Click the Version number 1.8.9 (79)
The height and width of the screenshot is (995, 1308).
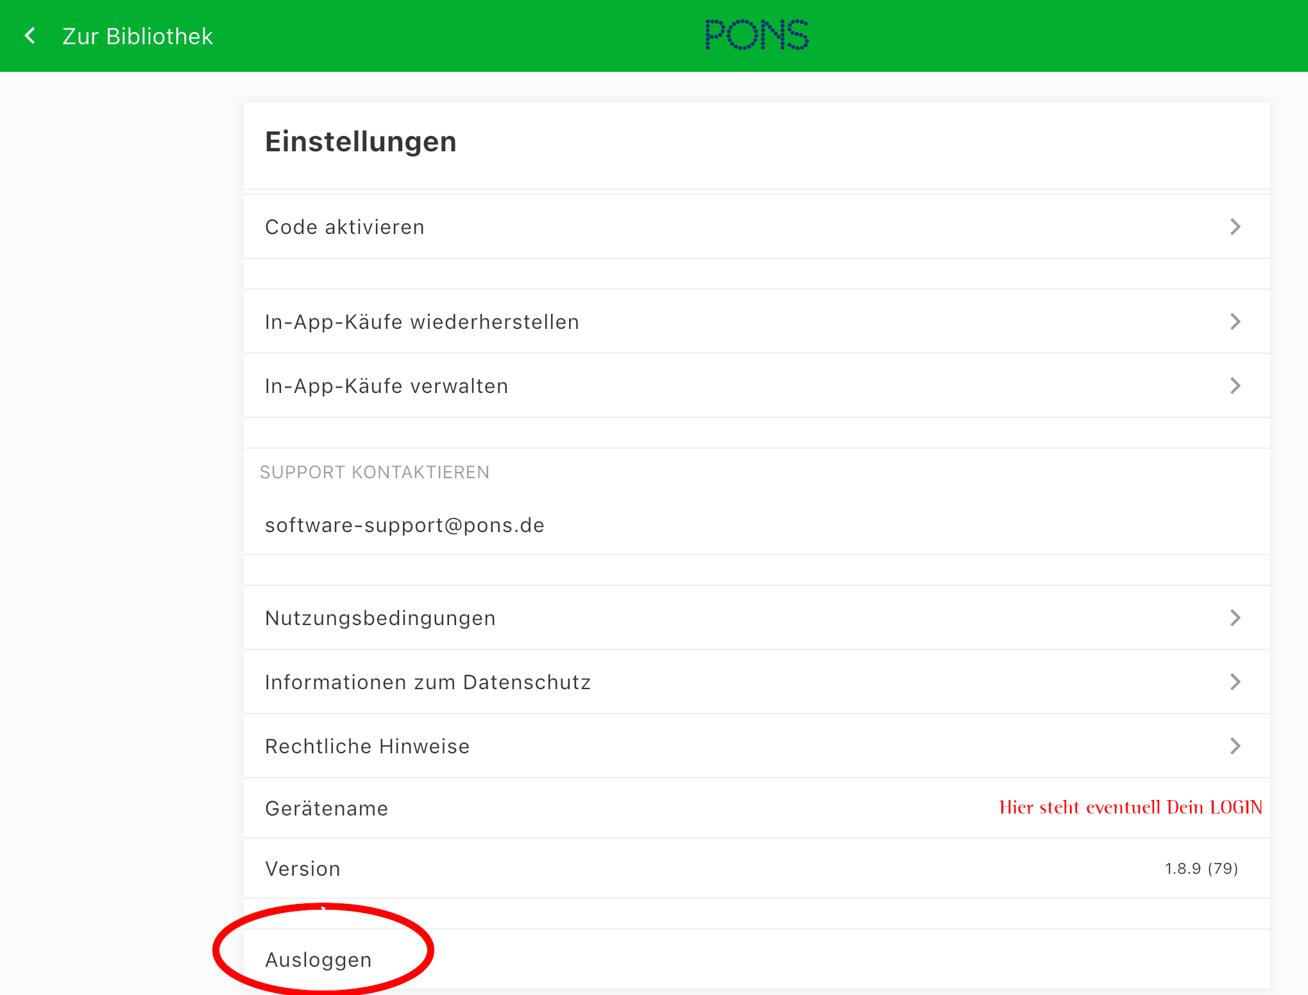coord(1201,869)
